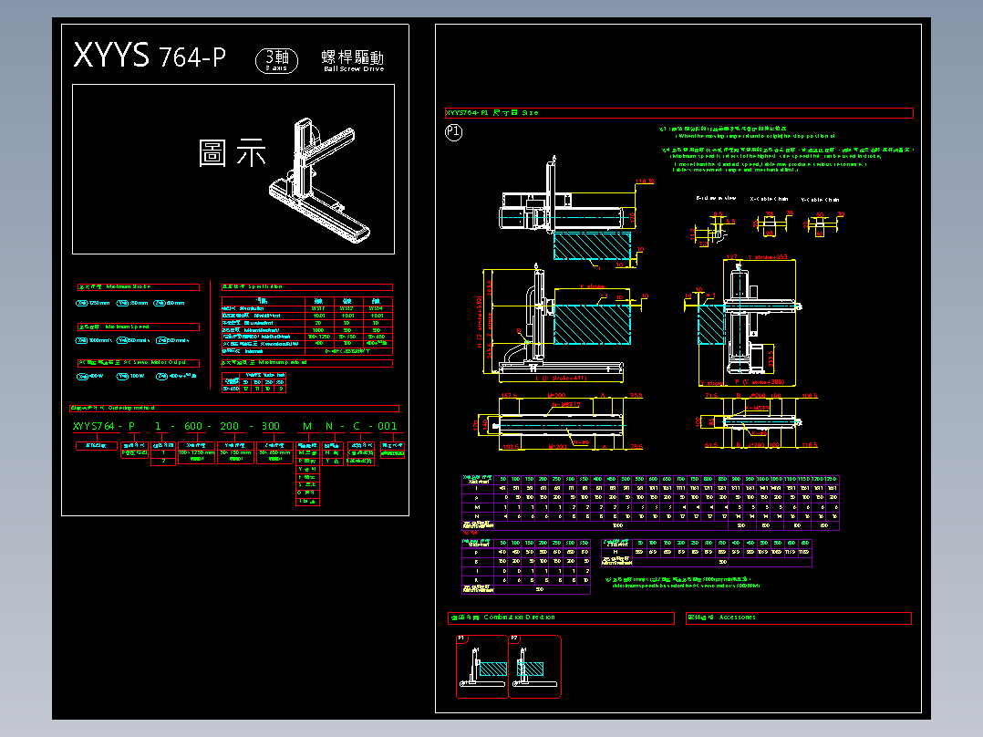The width and height of the screenshot is (983, 737).
Task: Select the X-Cable Chain label
Action: (x=769, y=199)
